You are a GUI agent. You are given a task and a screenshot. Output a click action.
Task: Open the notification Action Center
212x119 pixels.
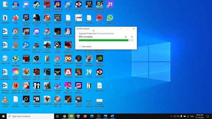208,116
